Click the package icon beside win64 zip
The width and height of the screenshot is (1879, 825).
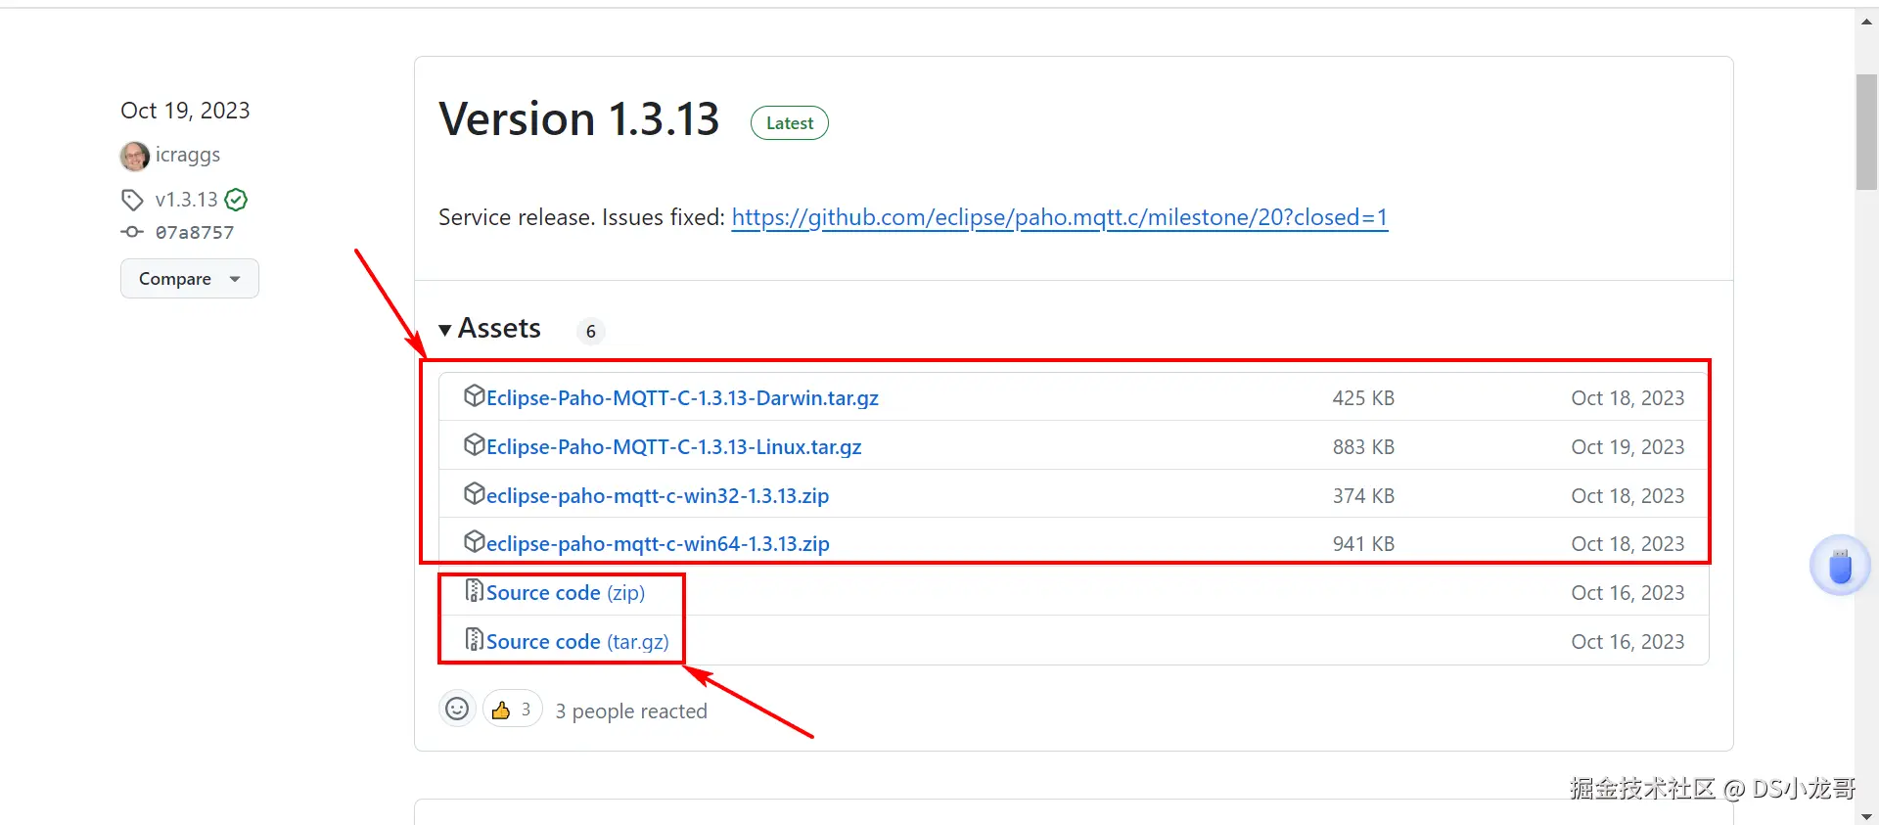tap(474, 541)
